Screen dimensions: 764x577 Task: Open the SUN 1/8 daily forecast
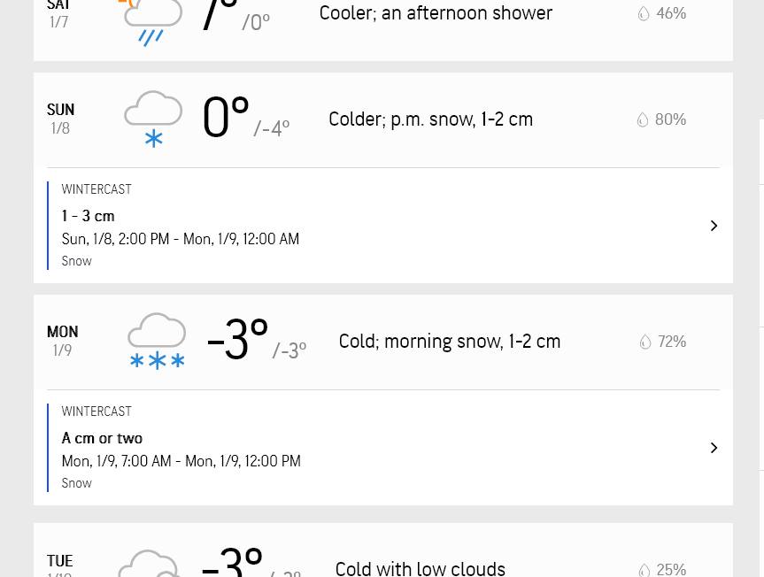[x=383, y=119]
